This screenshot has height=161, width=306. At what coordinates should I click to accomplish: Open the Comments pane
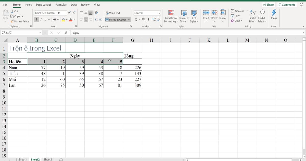pyautogui.click(x=287, y=4)
